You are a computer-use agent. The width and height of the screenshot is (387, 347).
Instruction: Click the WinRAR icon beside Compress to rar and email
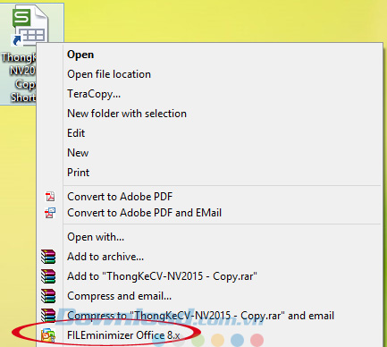(x=48, y=316)
